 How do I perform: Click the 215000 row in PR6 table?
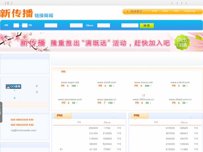pyautogui.click(x=166, y=149)
